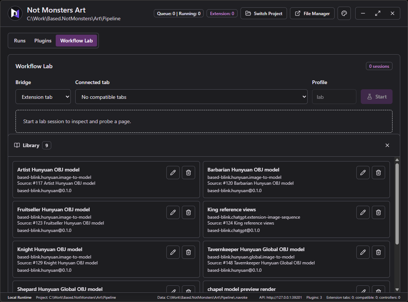Click the Data path in the status bar

tap(203, 297)
